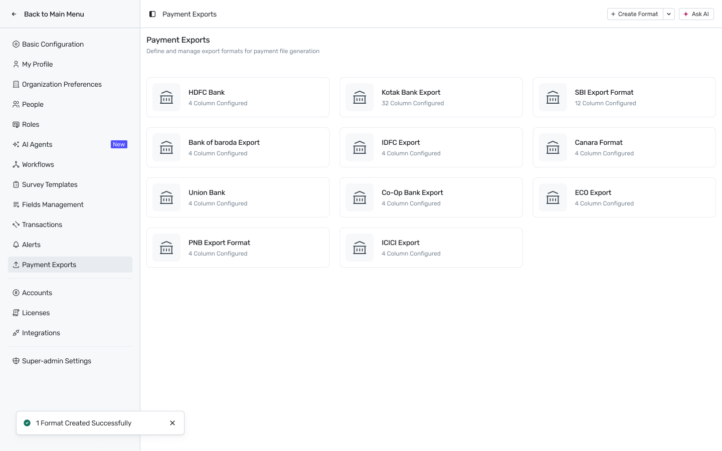Open the PNB Export Format card
Screen dimensions: 722x451
pyautogui.click(x=238, y=248)
